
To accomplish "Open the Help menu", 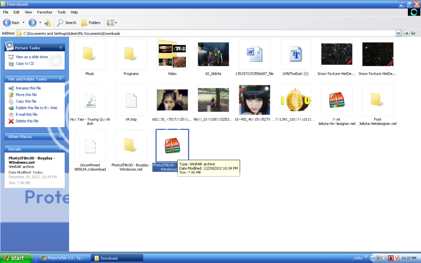I will point(74,12).
